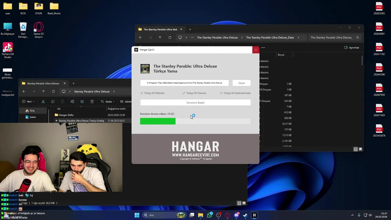Click the Copy icon in front Explorer toolbar
Screen dimensions: 391x220
coord(53,101)
